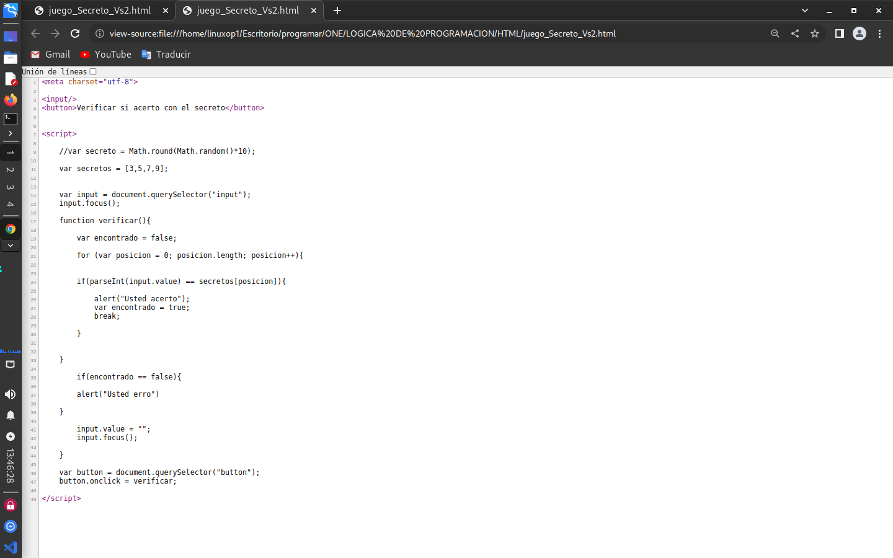Expand the Chrome window list arrow

[11, 246]
